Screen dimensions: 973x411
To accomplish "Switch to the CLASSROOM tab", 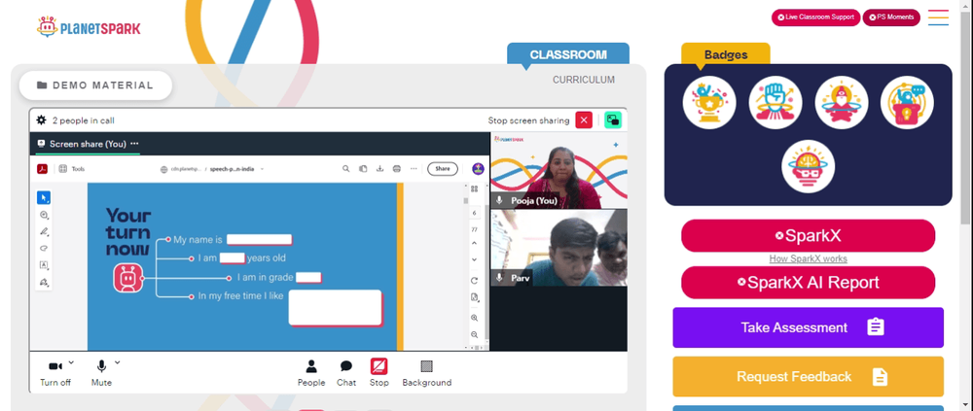I will pyautogui.click(x=568, y=54).
